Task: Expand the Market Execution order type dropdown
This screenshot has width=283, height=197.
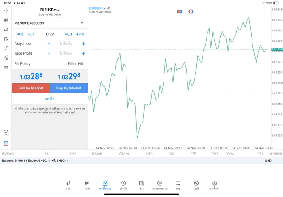Action: [x=50, y=23]
